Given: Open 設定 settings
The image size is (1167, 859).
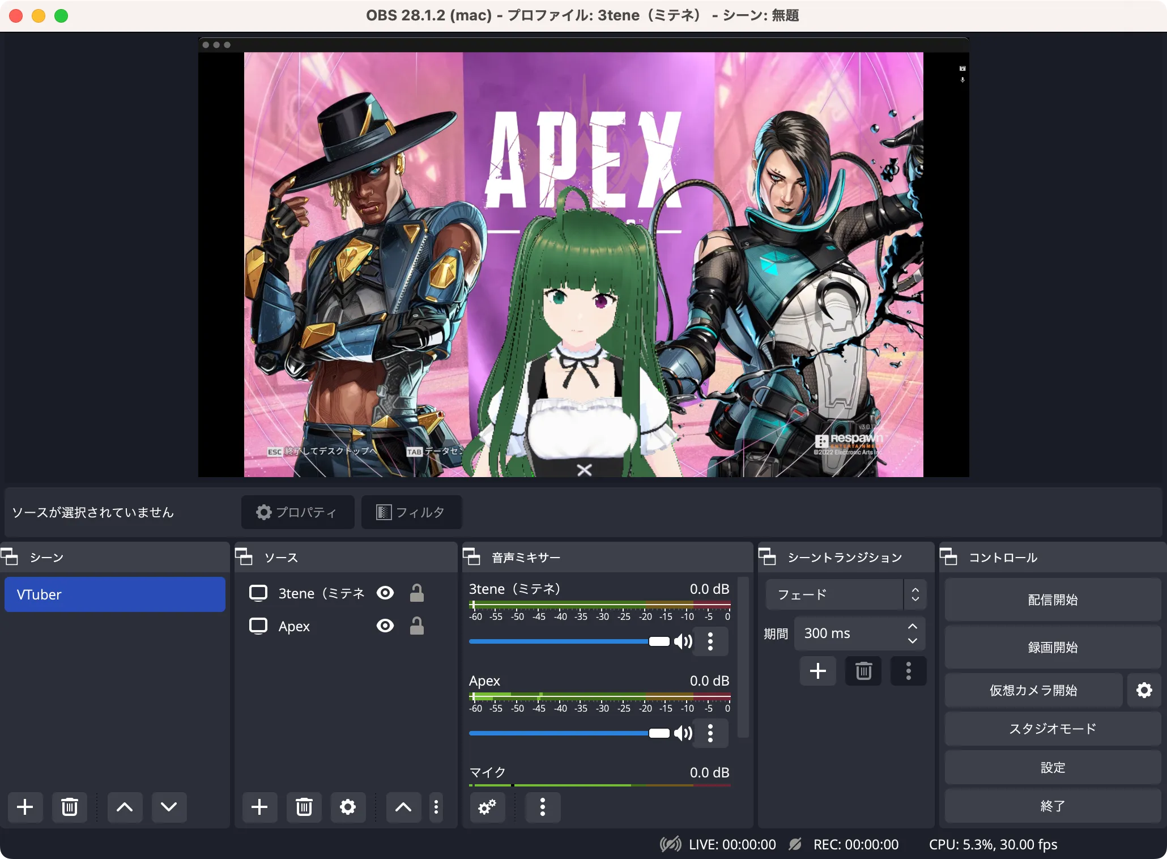Looking at the screenshot, I should (x=1053, y=767).
